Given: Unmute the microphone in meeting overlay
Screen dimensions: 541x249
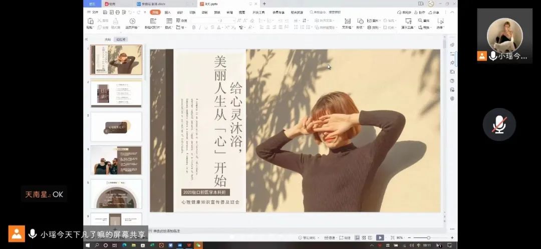Looking at the screenshot, I should 499,124.
